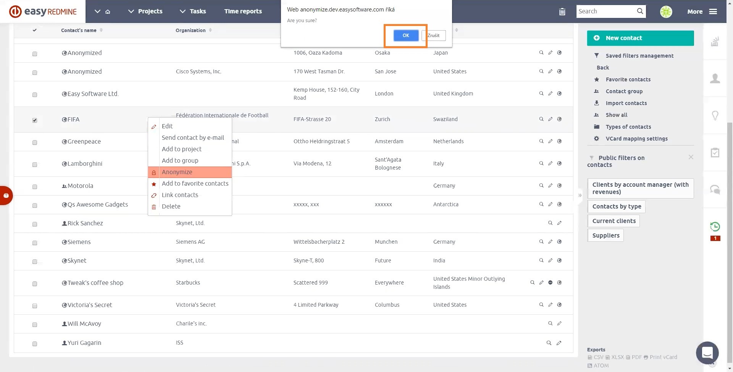Viewport: 733px width, 372px height.
Task: Tick the checkbox for Easy Software Ltd.
Action: [x=35, y=95]
